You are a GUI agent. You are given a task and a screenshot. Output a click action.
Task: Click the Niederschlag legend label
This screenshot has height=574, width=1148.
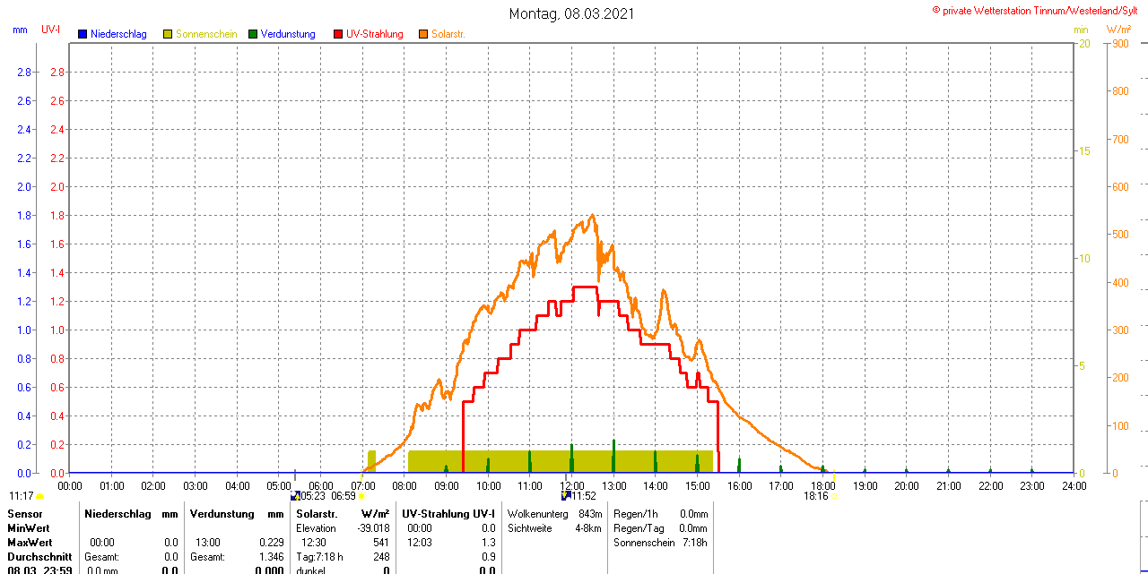[118, 34]
